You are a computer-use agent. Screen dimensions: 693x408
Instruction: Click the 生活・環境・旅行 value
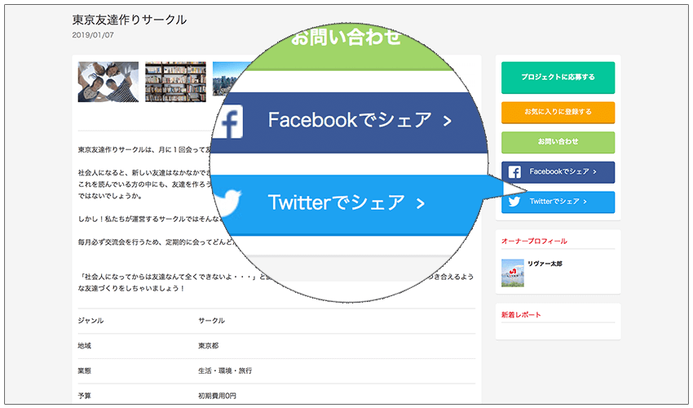(225, 370)
